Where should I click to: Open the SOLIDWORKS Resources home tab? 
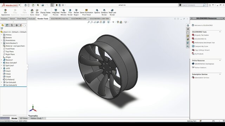188,26
